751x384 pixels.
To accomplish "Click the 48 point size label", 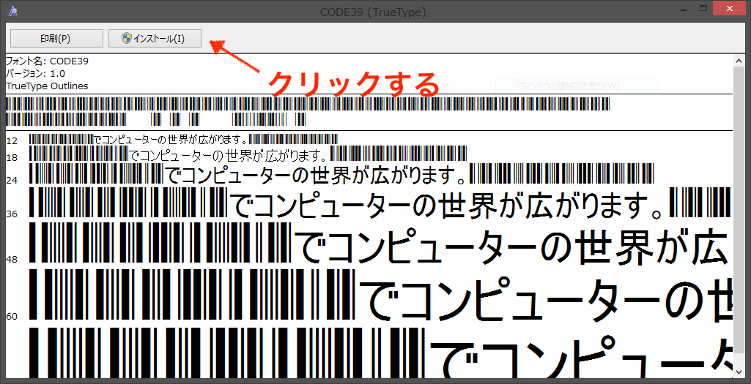I will tap(12, 260).
